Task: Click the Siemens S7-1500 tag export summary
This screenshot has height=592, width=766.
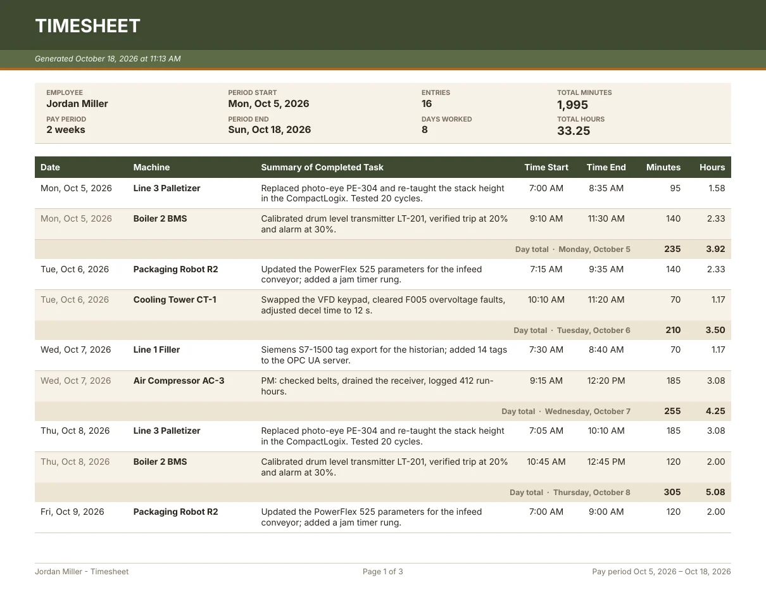Action: 384,355
